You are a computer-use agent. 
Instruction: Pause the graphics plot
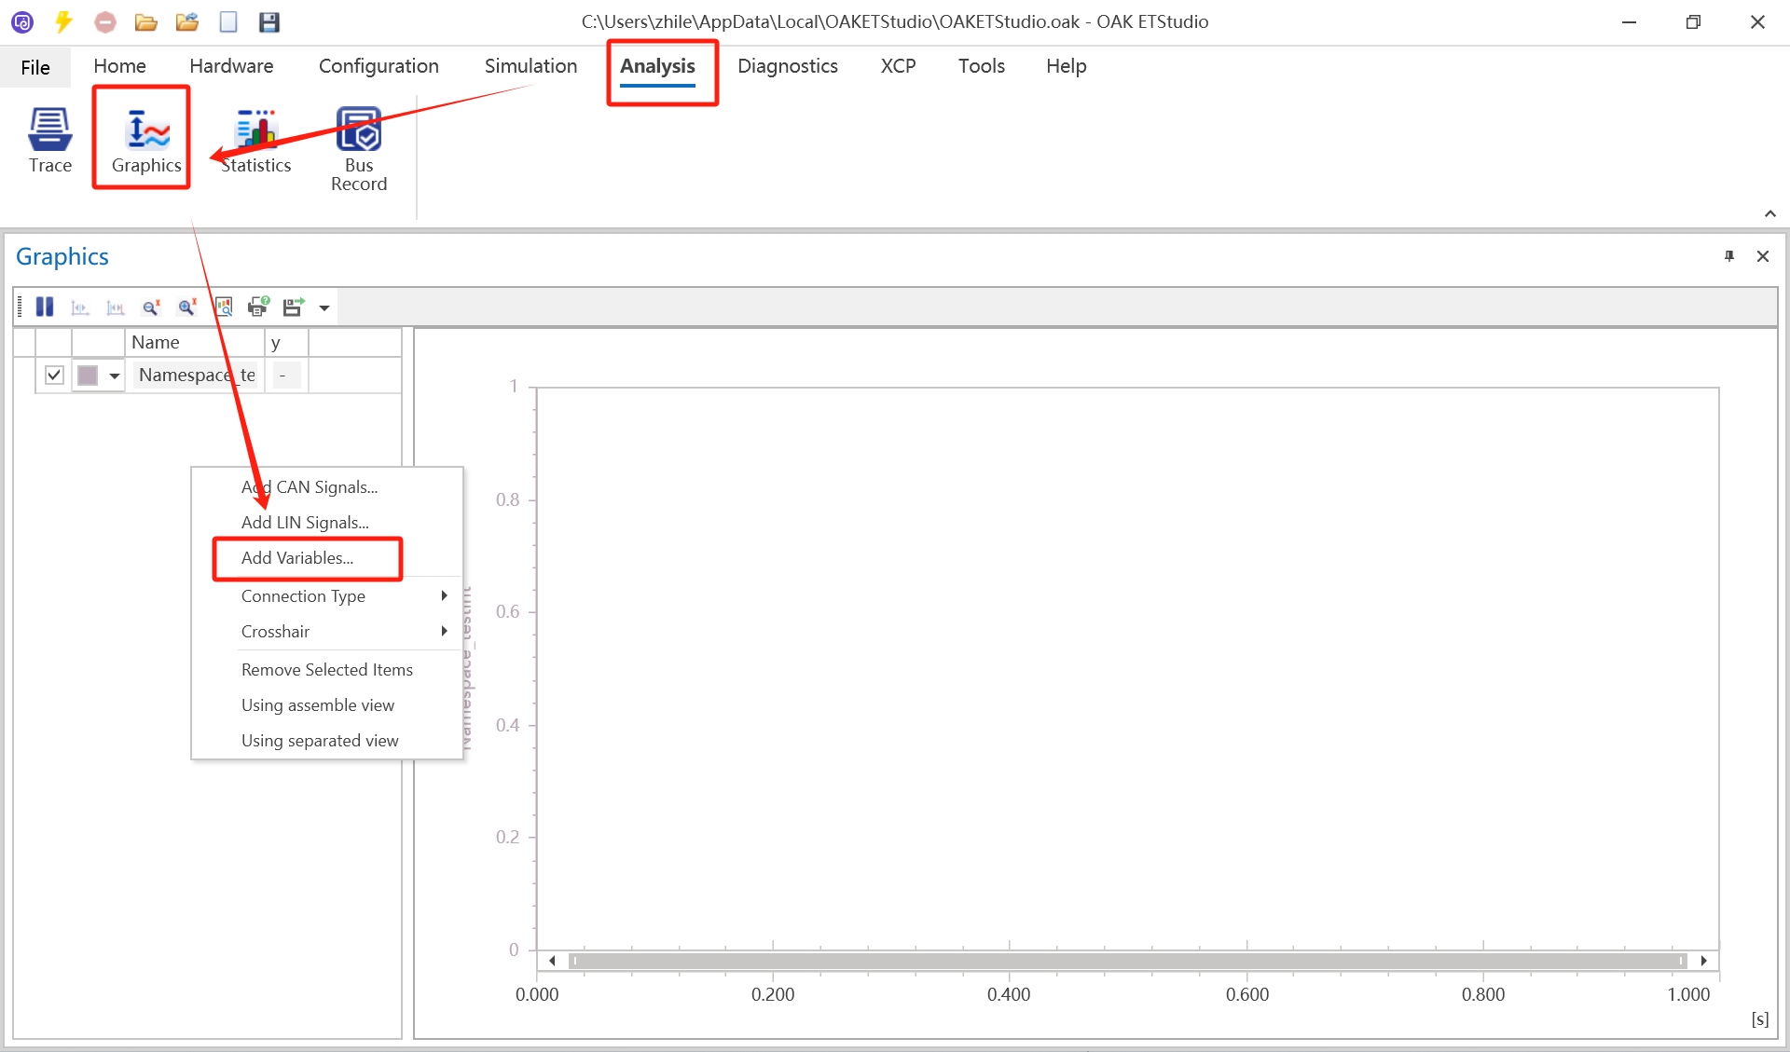pos(45,307)
